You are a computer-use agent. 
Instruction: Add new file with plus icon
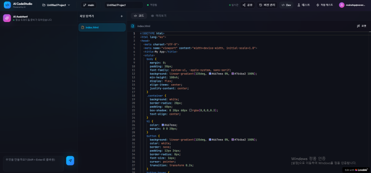(121, 16)
